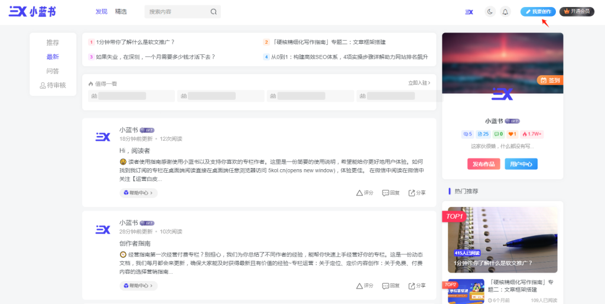Click the 开通会员 button
This screenshot has width=605, height=304.
click(577, 12)
